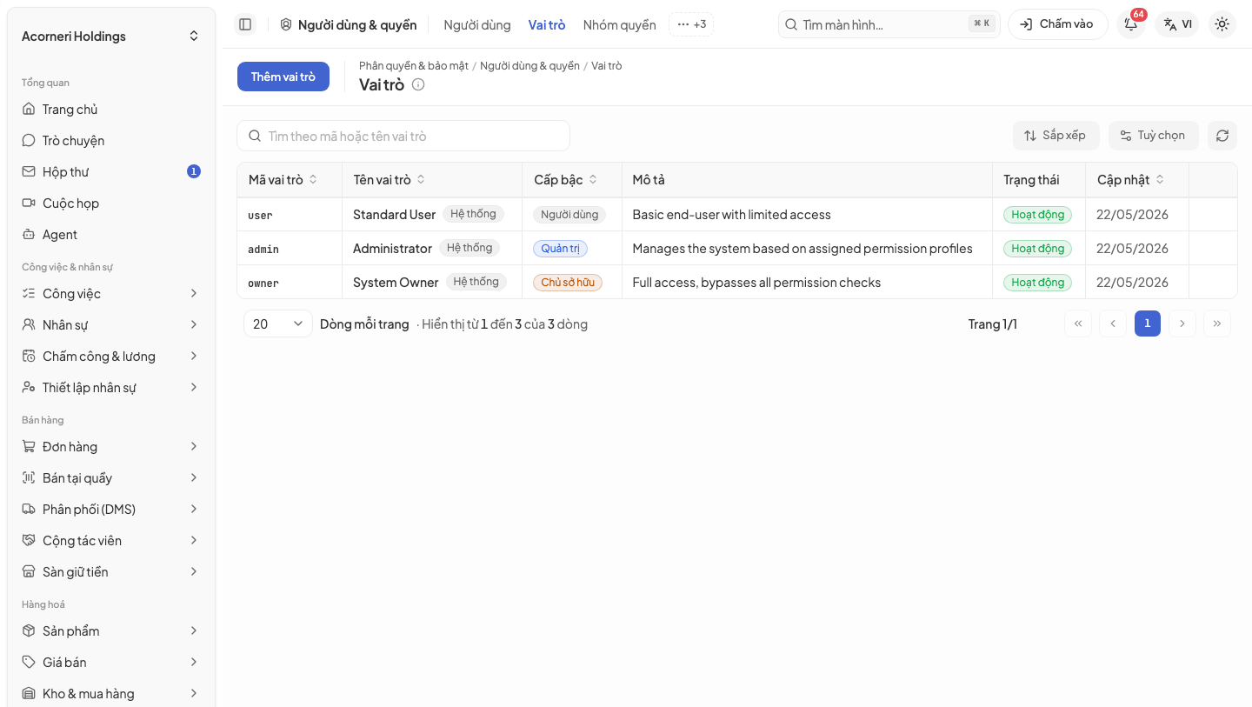
Task: Switch to Nhóm quyền tab
Action: coord(620,25)
